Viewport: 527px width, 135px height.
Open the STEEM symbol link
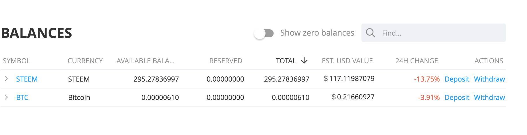click(x=27, y=79)
